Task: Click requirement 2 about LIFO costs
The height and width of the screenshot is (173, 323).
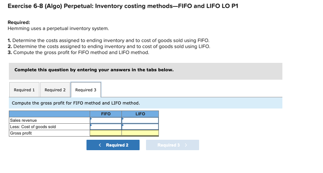Action: [x=109, y=46]
